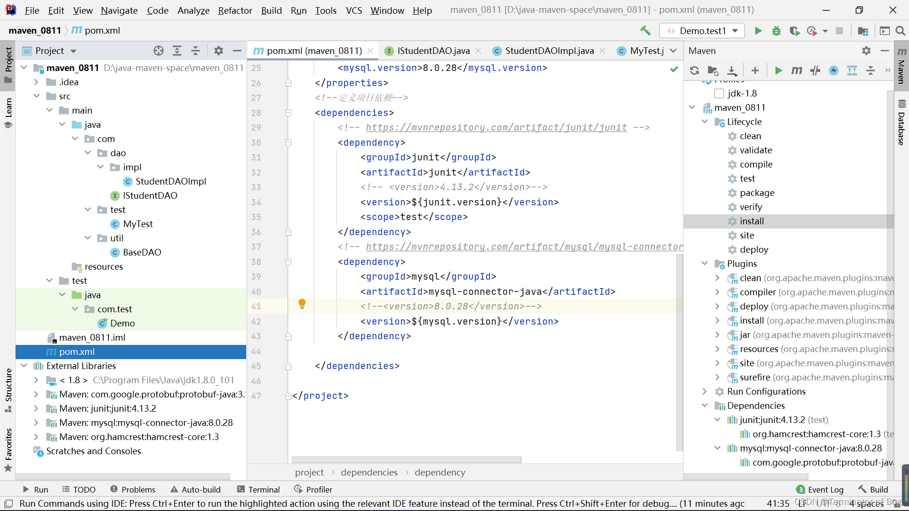This screenshot has height=511, width=909.
Task: Select BaseDAO class in project tree
Action: click(142, 252)
